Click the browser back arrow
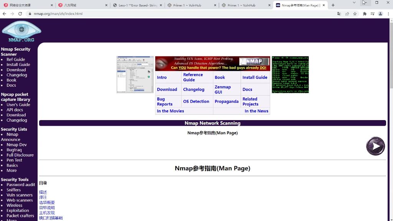393x221 pixels. (4, 14)
